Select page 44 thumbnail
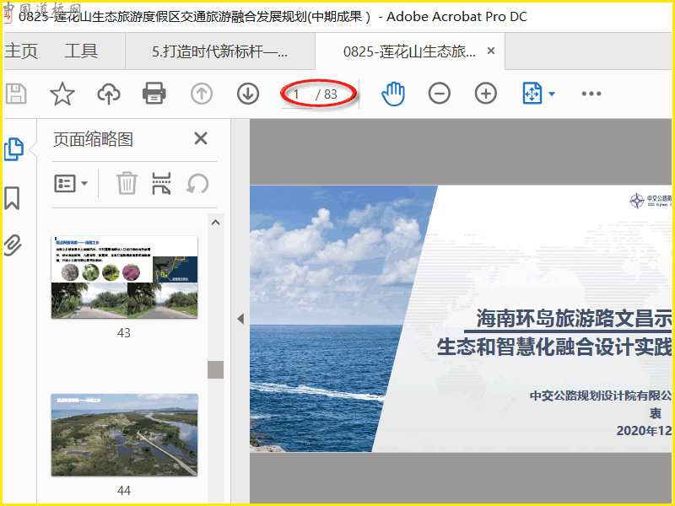Image resolution: width=675 pixels, height=506 pixels. point(124,435)
